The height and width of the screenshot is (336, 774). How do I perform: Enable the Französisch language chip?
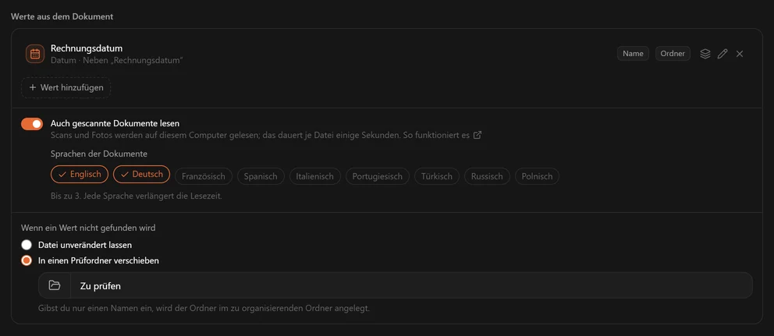click(x=204, y=176)
